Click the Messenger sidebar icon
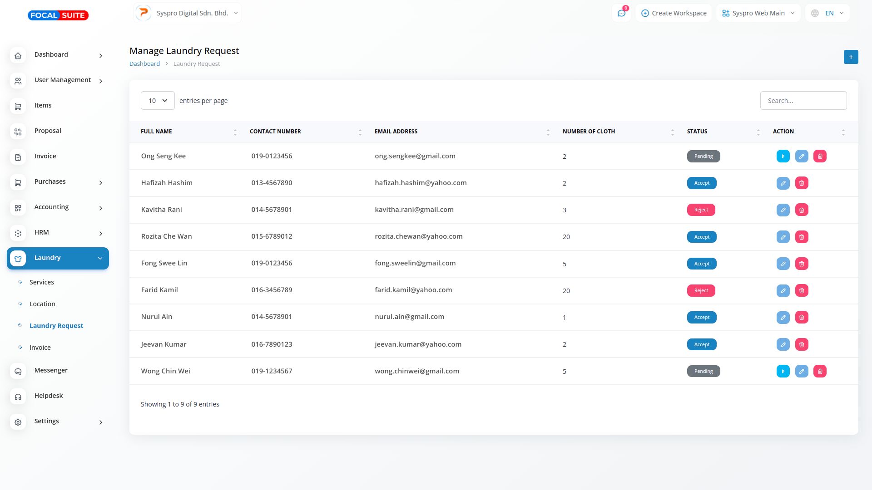The width and height of the screenshot is (872, 490). 18,371
